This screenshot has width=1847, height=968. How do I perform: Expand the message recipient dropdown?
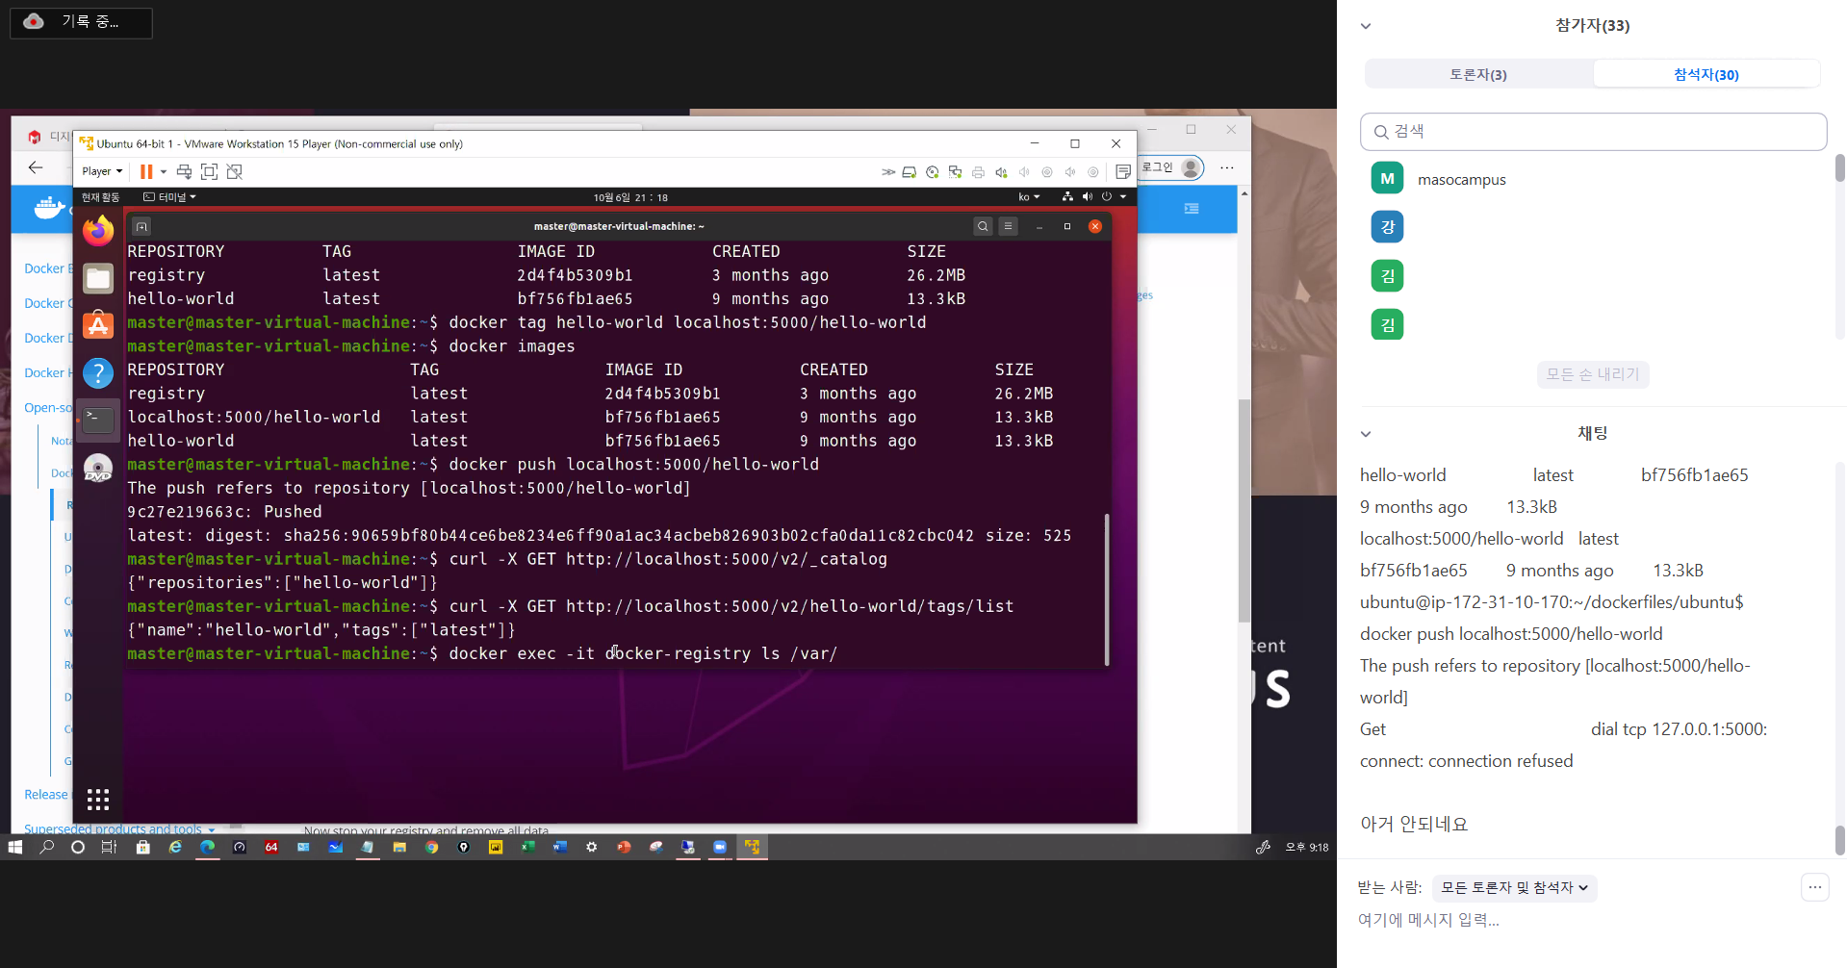pos(1514,887)
